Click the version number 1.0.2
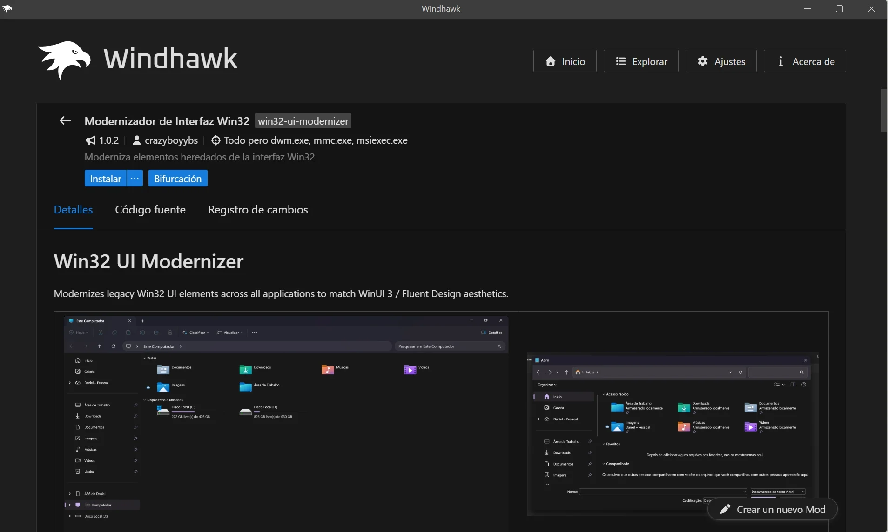This screenshot has height=532, width=888. tap(109, 140)
